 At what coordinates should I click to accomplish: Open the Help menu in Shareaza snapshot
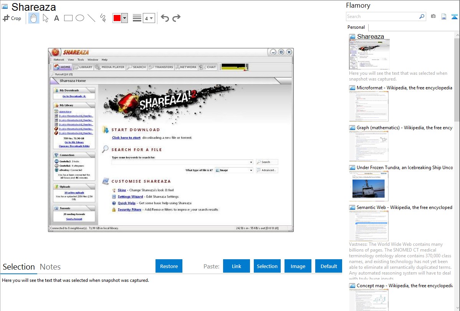pyautogui.click(x=105, y=60)
